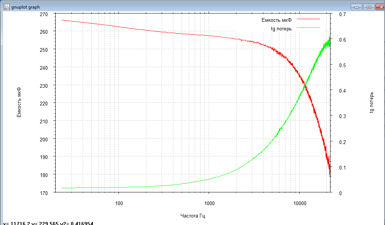Click the right axis tick label 0.5
The width and height of the screenshot is (385, 225).
pyautogui.click(x=342, y=65)
